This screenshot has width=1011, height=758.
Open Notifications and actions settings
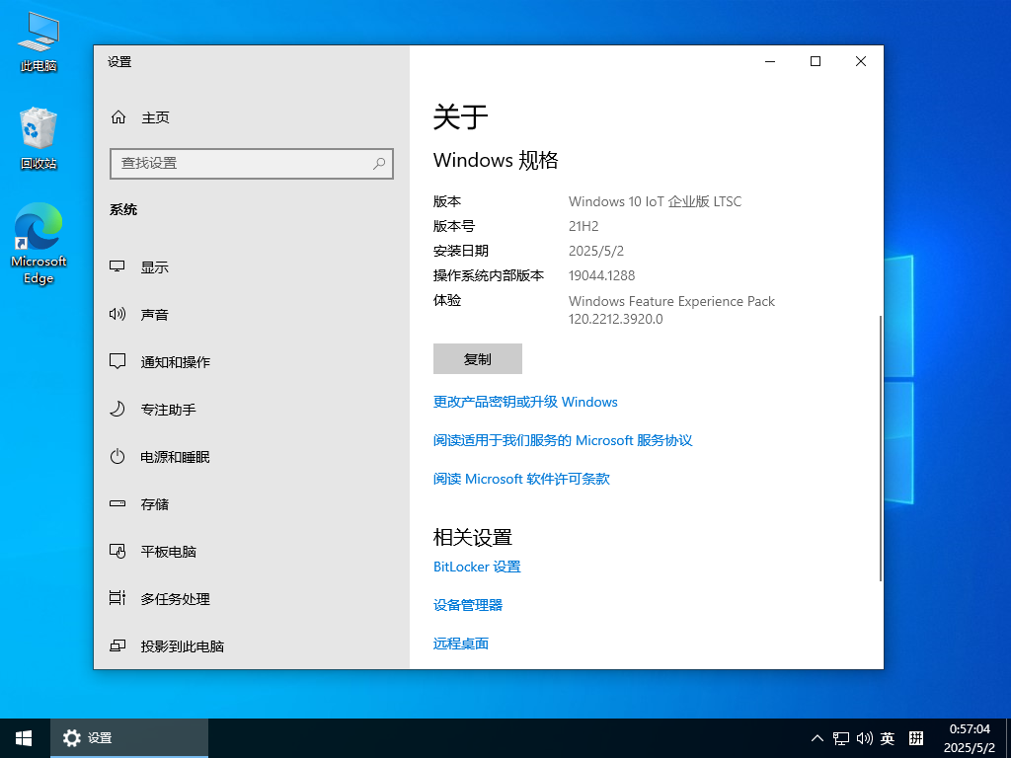pyautogui.click(x=175, y=362)
